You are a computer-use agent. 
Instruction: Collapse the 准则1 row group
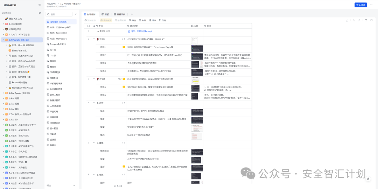coord(94,39)
